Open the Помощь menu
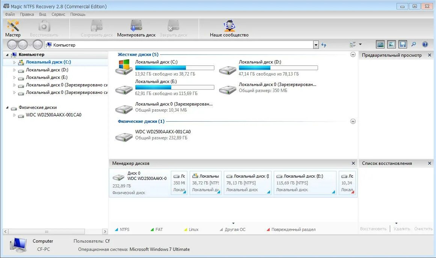Image resolution: width=436 pixels, height=258 pixels. coord(78,14)
